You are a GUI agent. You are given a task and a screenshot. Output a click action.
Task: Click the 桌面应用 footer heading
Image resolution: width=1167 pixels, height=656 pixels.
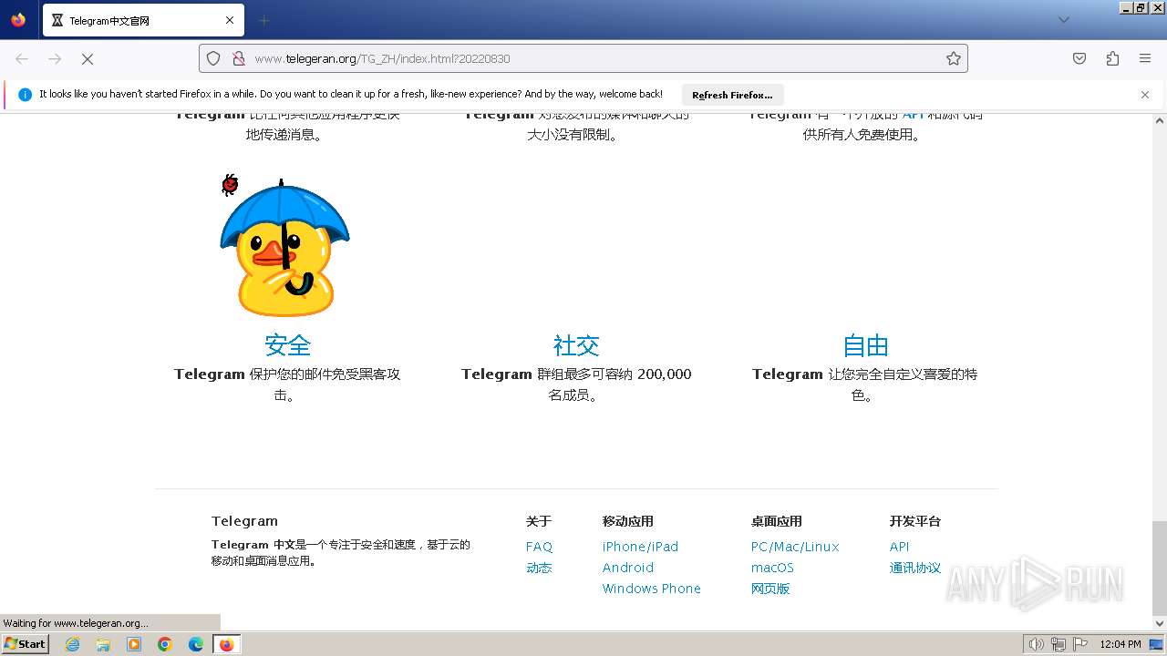point(777,521)
